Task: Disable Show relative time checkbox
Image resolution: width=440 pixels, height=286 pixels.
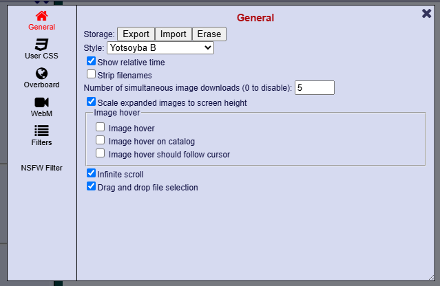Action: (x=91, y=61)
